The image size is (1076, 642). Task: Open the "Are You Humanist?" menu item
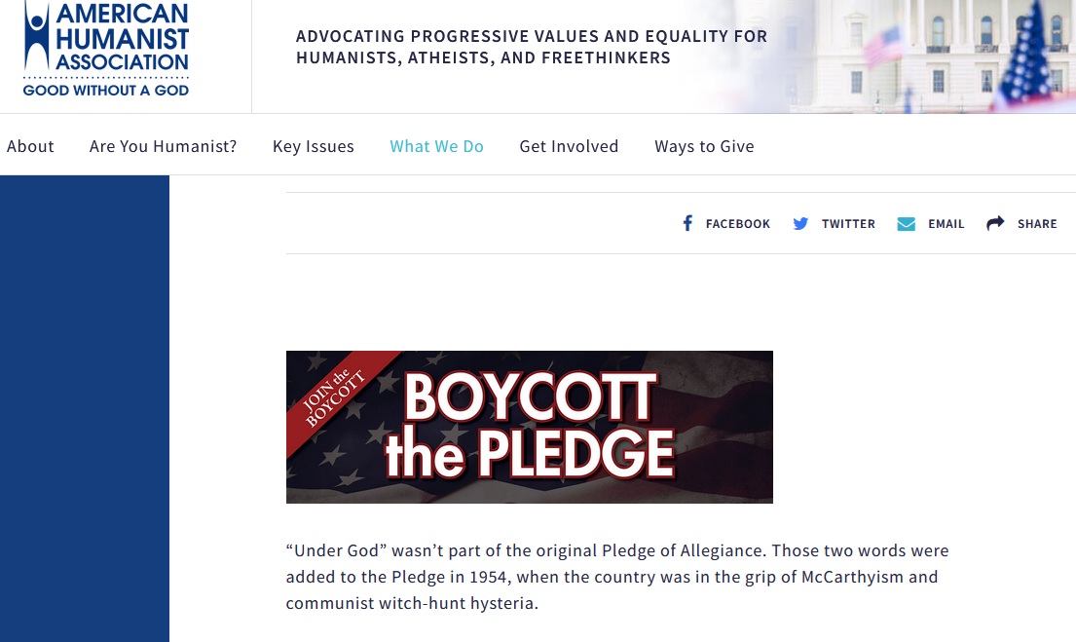coord(164,146)
